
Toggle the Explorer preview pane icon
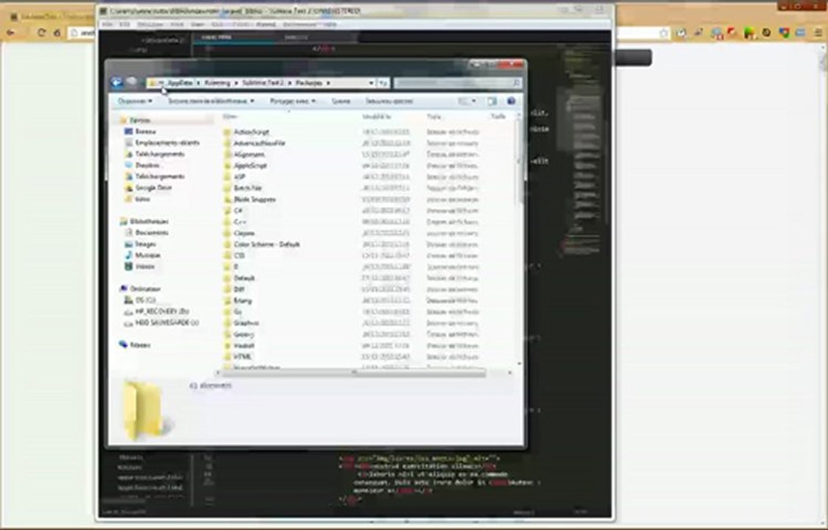(492, 101)
